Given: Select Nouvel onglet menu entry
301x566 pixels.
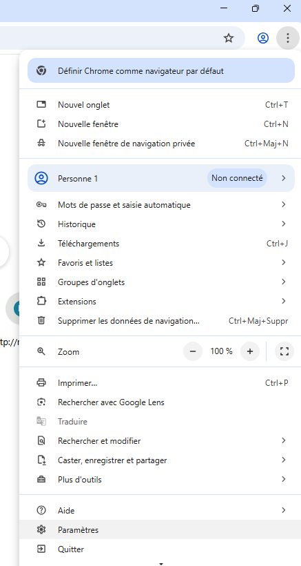Looking at the screenshot, I should tap(157, 105).
